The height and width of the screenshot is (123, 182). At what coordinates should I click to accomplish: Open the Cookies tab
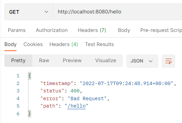click(x=33, y=44)
